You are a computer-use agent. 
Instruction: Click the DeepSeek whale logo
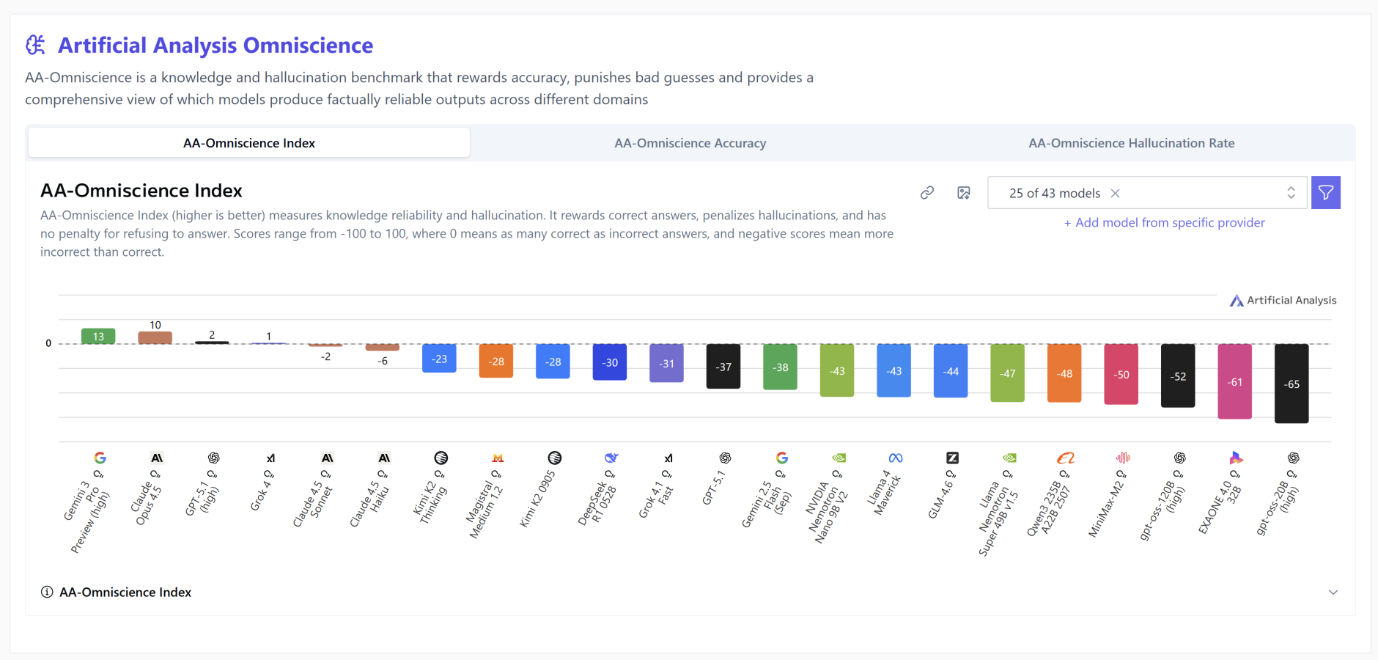point(611,458)
